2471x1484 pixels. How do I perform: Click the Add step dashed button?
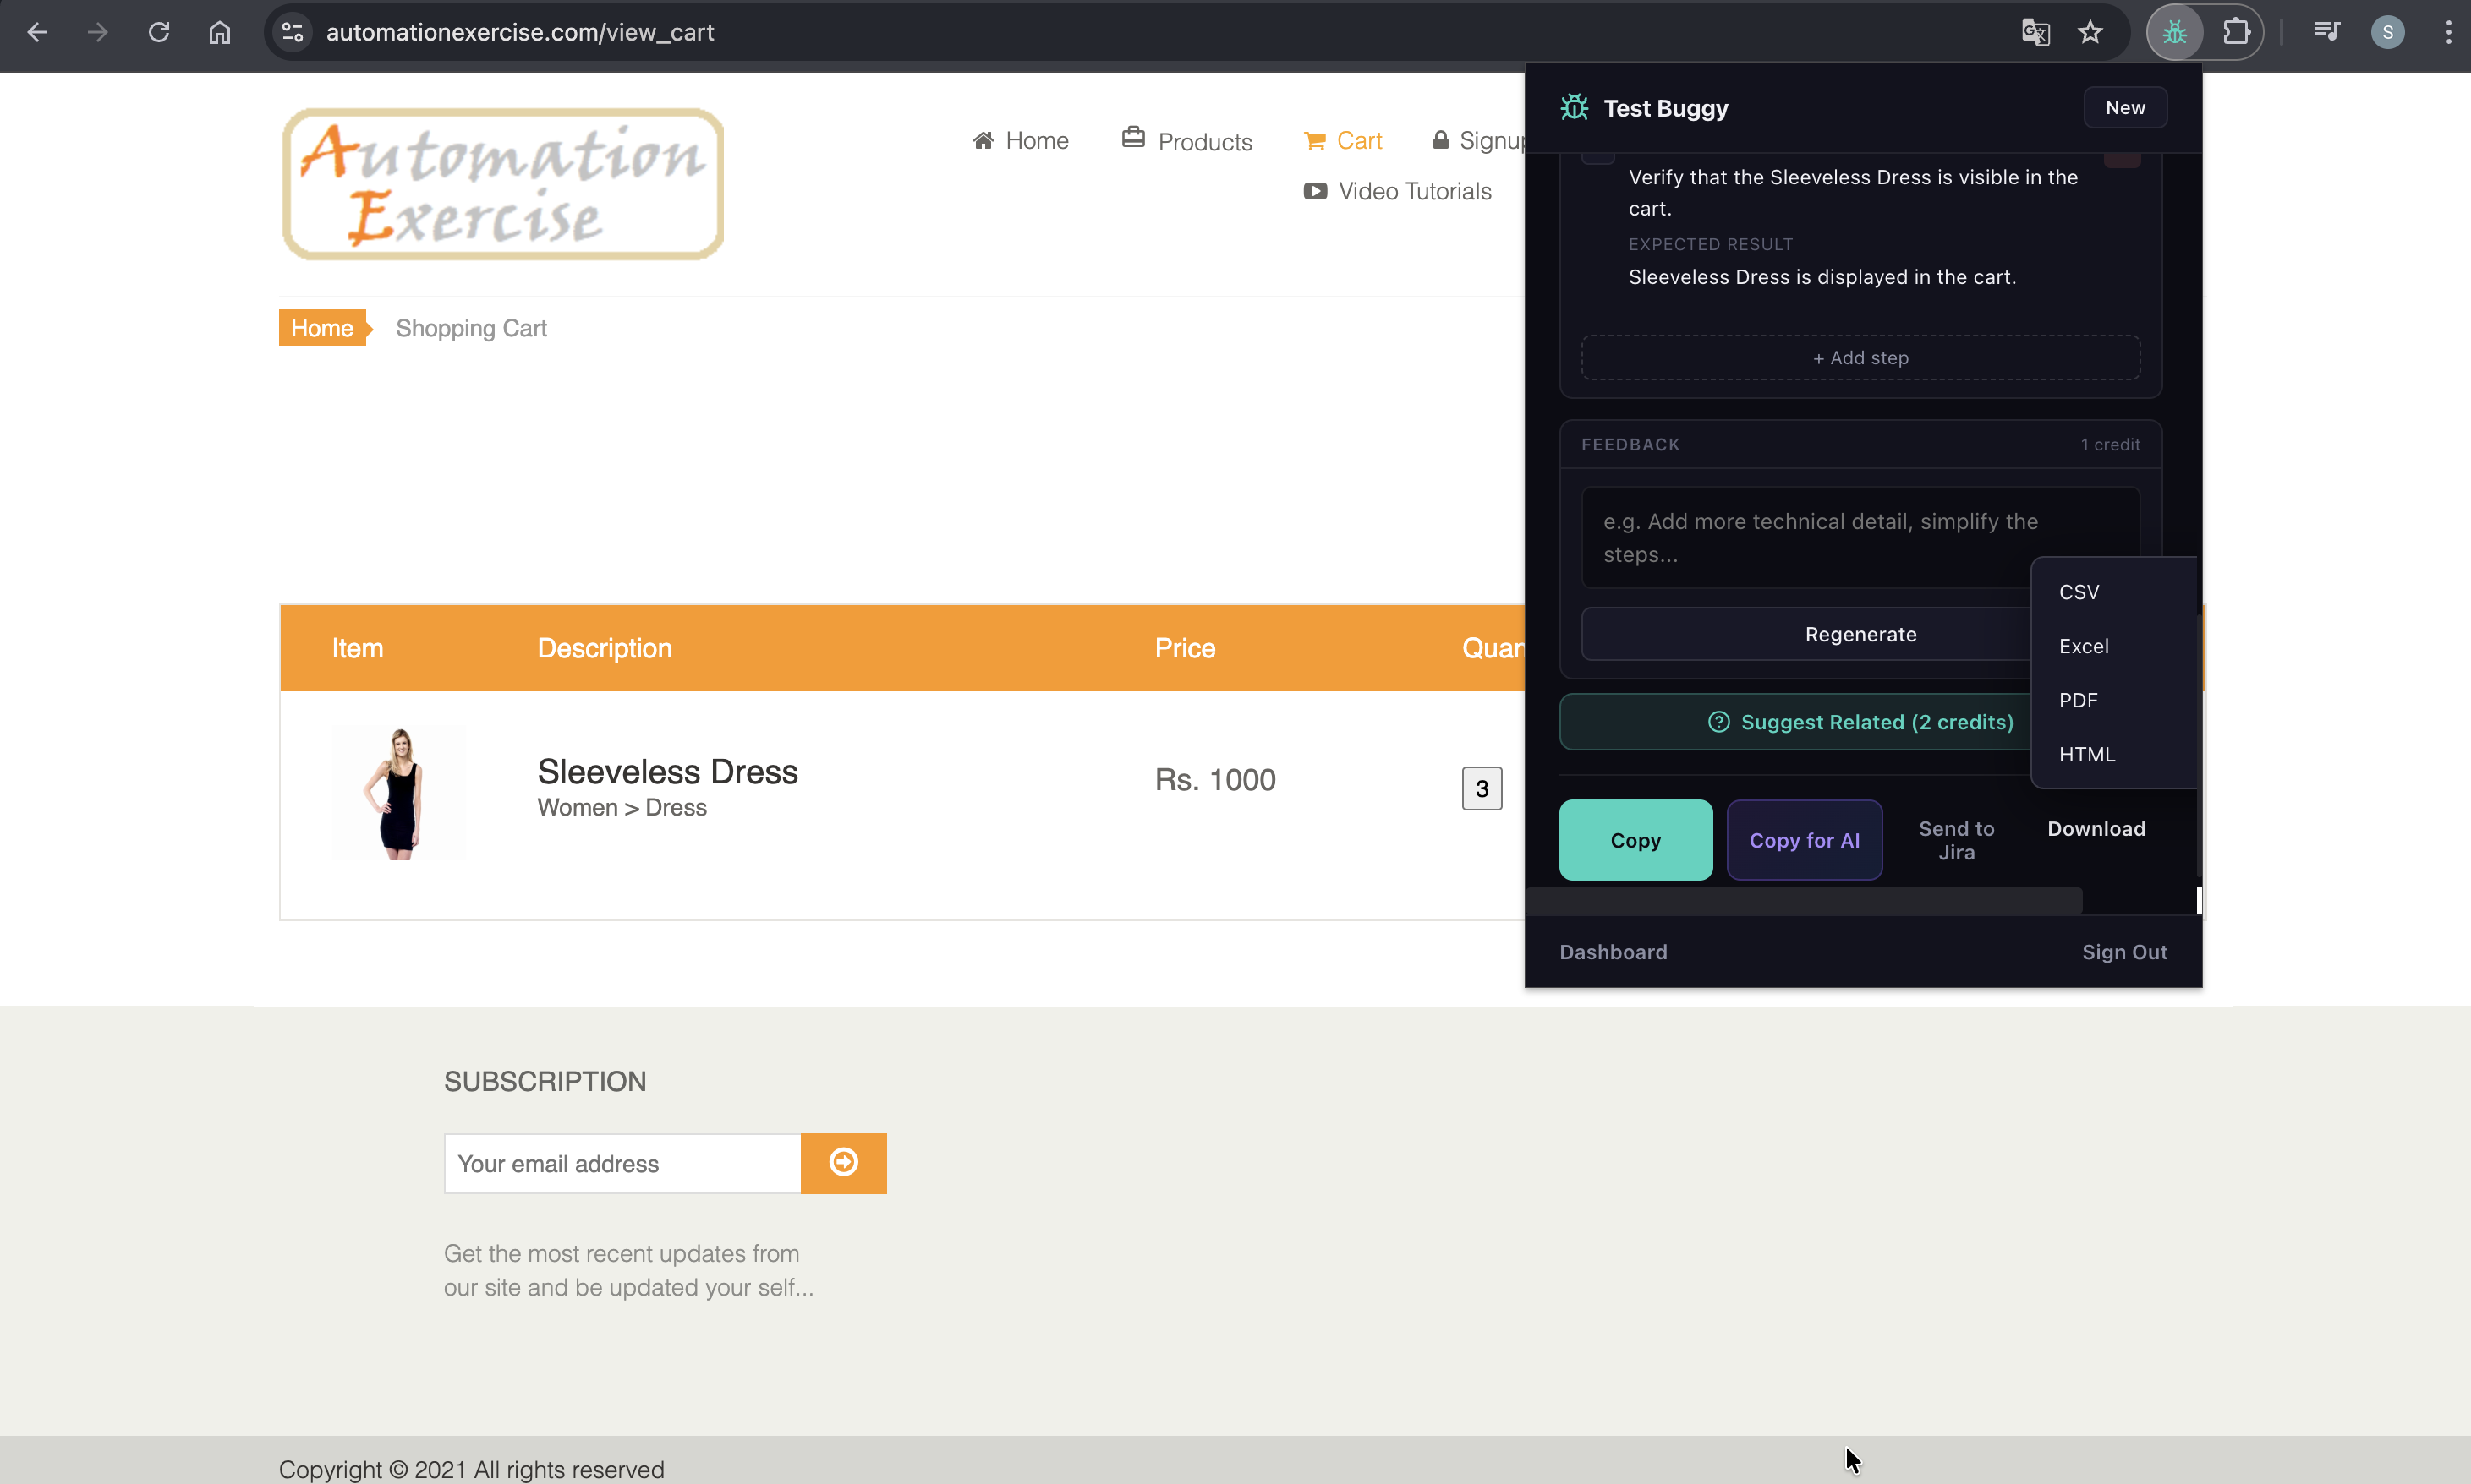1860,358
